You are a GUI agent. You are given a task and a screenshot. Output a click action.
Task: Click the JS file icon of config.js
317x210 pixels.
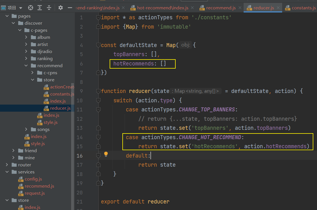click(x=21, y=179)
